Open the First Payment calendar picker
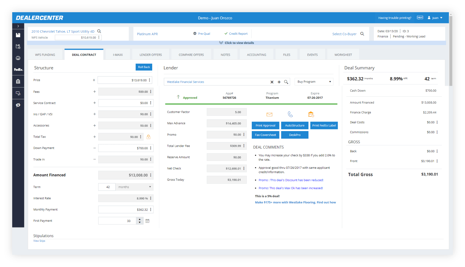This screenshot has height=267, width=465. pos(147,221)
